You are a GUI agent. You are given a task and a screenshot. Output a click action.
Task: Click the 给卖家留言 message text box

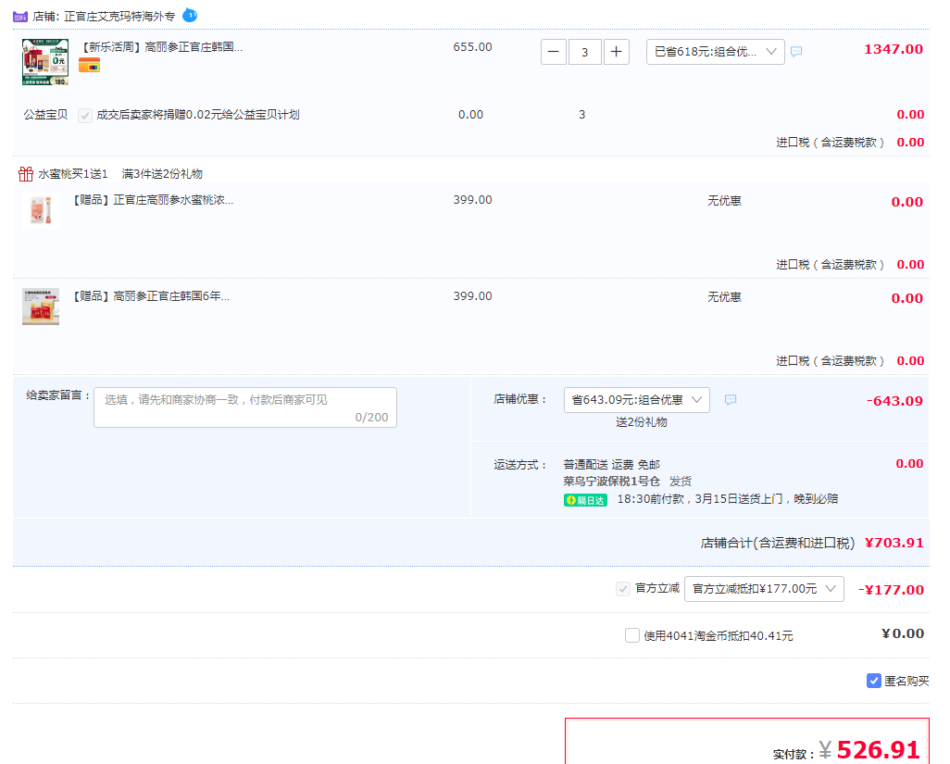(x=245, y=407)
